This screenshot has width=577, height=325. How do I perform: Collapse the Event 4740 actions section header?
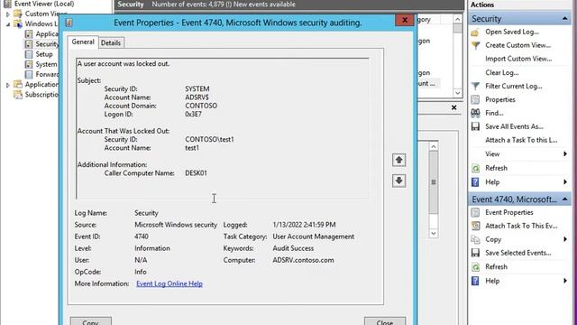tap(565, 200)
